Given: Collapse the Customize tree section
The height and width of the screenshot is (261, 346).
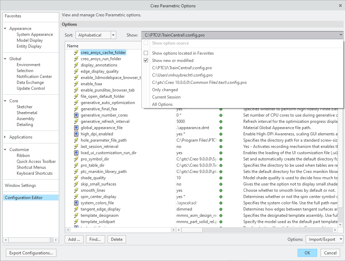Looking at the screenshot, I should point(5,150).
